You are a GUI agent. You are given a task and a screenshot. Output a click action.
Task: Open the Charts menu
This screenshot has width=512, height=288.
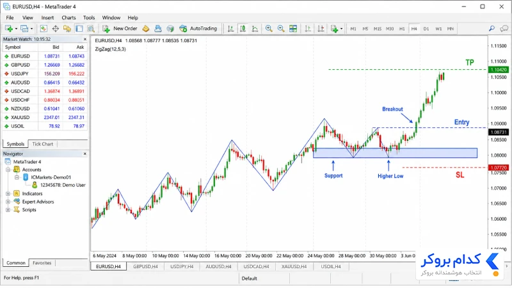68,18
